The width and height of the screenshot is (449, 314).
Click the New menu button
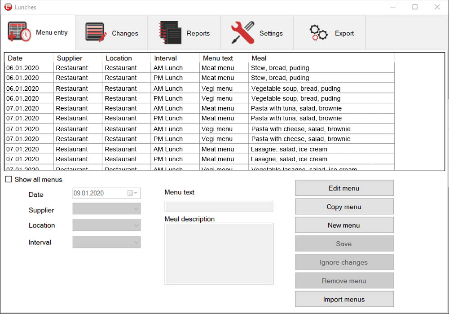(x=344, y=225)
